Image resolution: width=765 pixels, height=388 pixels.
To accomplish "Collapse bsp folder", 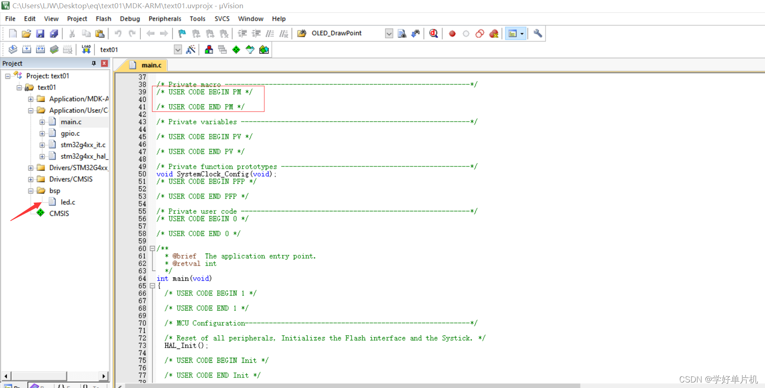I will point(31,191).
